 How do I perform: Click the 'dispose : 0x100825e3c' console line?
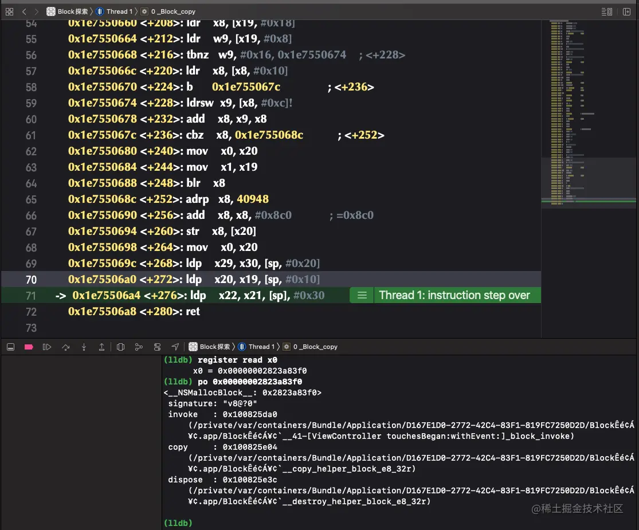pyautogui.click(x=222, y=480)
